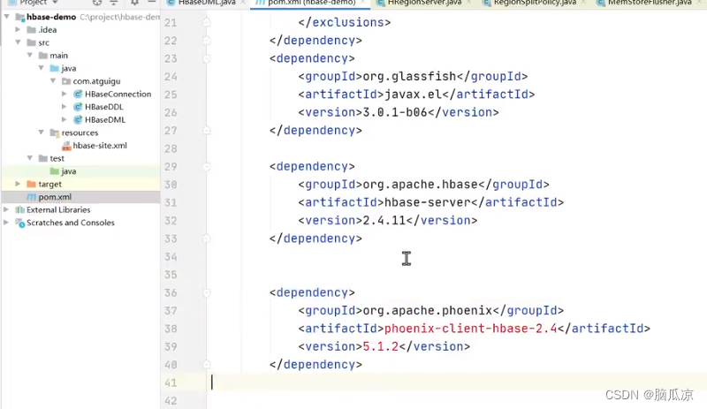Viewport: 707px width, 409px height.
Task: Click the .idea folder icon
Action: 31,30
